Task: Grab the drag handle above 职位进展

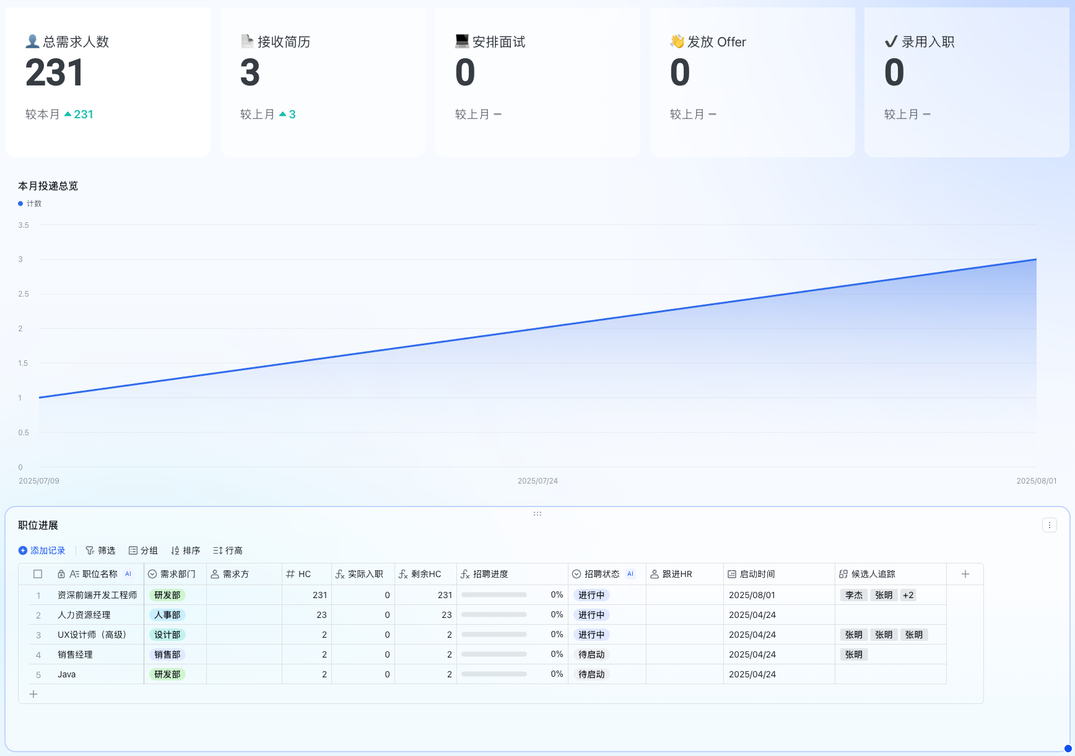Action: click(537, 513)
